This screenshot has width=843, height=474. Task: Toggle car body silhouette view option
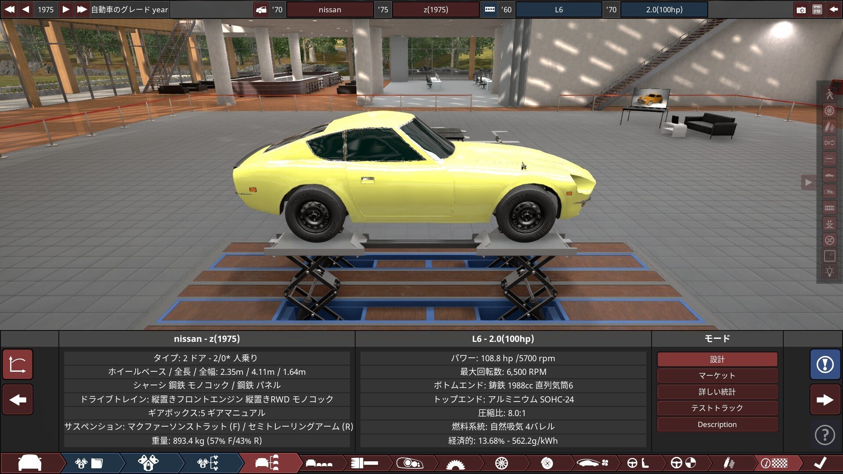829,176
